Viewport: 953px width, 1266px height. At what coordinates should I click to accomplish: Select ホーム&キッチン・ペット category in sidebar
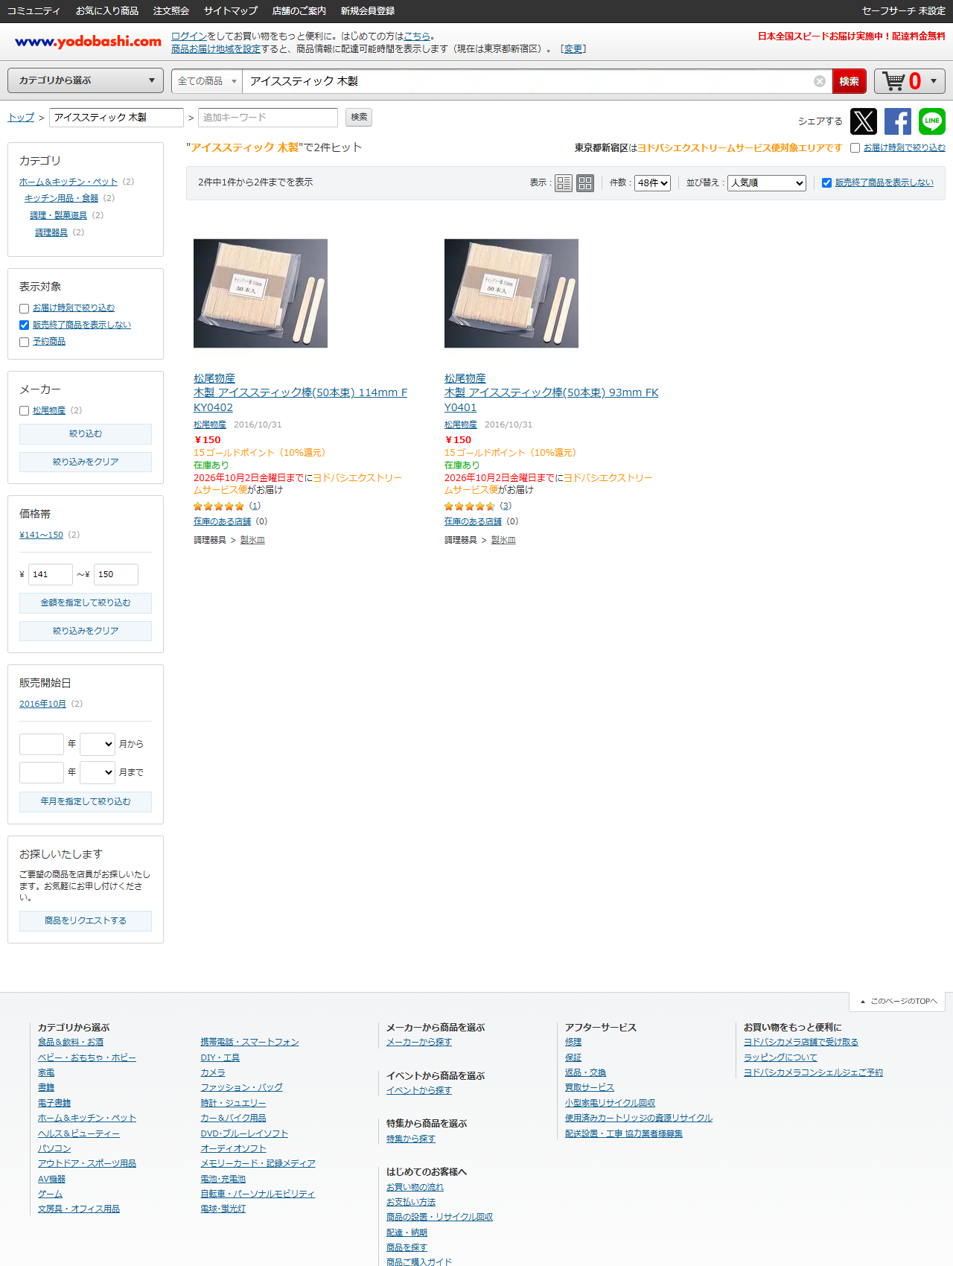pyautogui.click(x=68, y=182)
